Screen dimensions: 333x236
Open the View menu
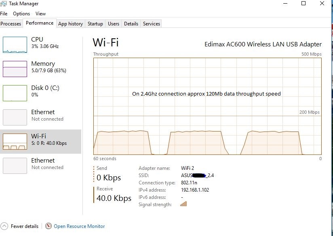point(40,13)
